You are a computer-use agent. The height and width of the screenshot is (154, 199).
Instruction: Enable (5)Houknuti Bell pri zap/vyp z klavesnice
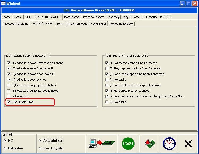coord(107,85)
